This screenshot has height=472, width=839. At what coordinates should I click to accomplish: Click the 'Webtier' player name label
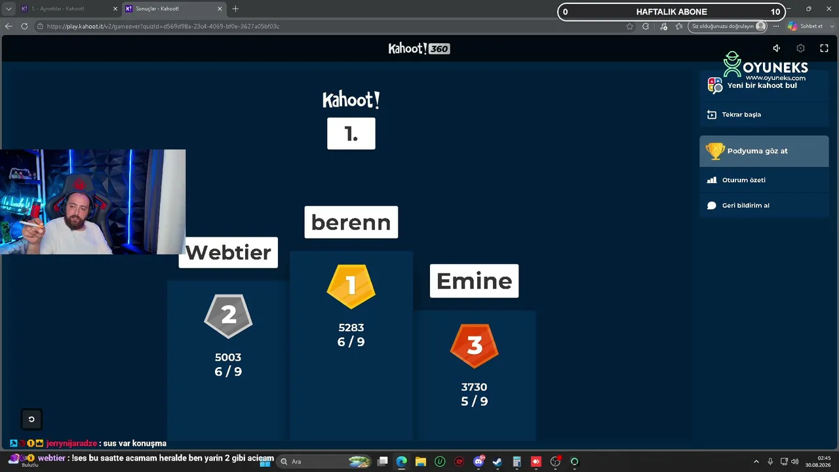point(228,252)
